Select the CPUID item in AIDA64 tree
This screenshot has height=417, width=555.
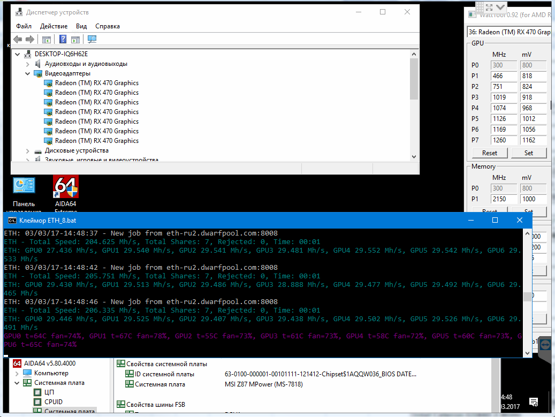click(x=53, y=401)
